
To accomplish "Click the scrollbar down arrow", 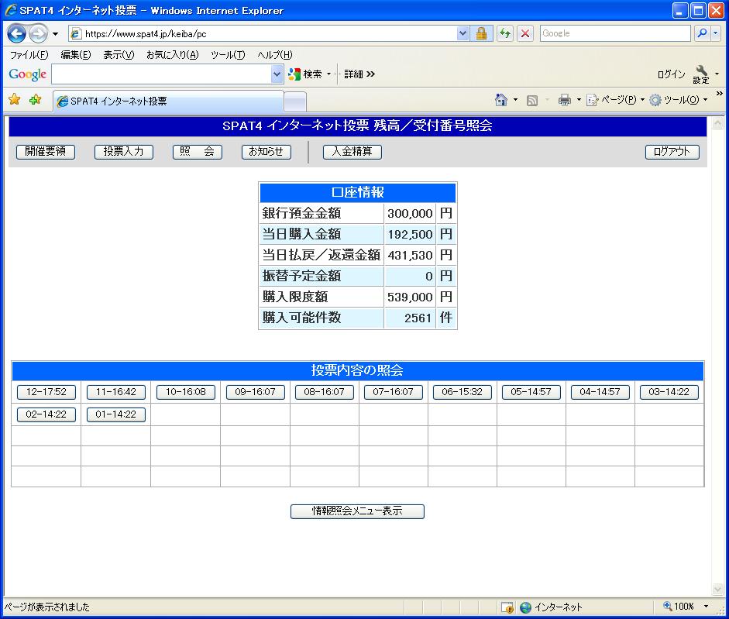I will (x=718, y=590).
